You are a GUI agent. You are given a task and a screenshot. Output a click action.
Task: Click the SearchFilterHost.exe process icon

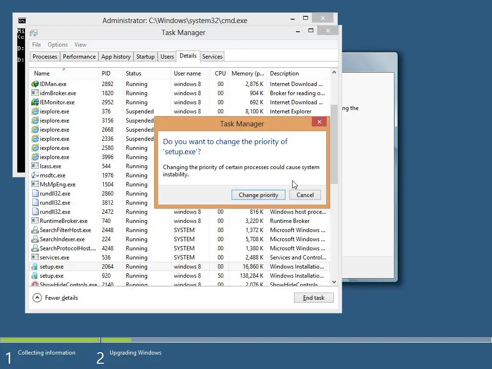[x=35, y=230]
